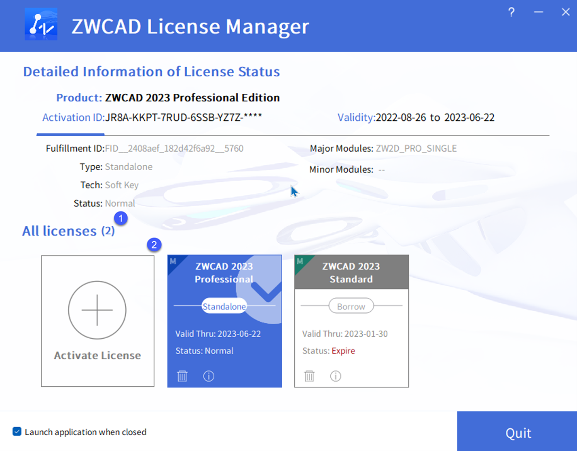Open help with the question mark icon

tap(511, 13)
